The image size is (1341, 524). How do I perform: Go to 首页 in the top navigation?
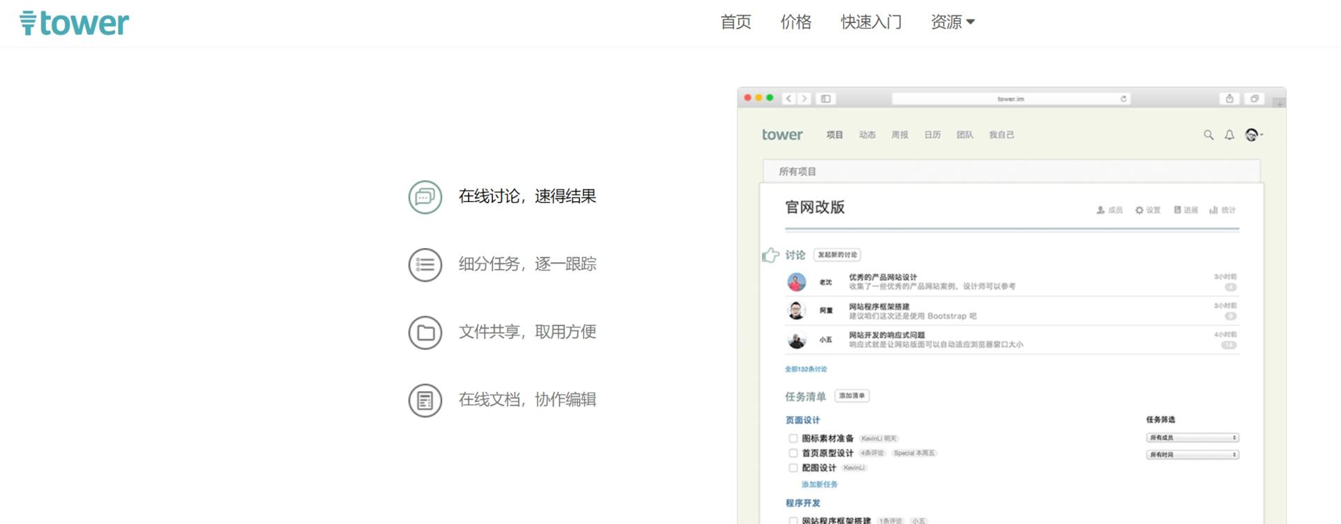736,22
